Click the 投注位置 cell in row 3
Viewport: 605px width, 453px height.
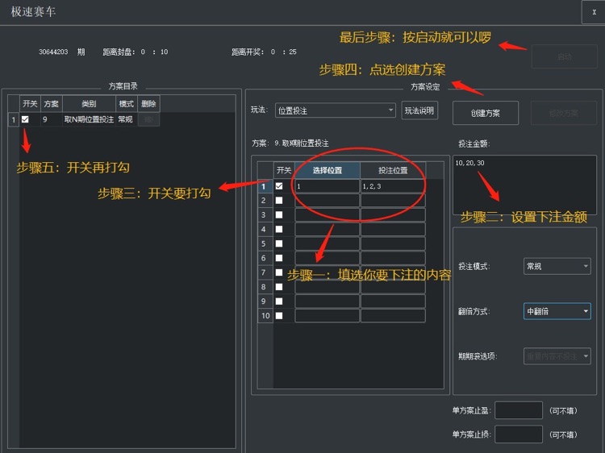(393, 214)
